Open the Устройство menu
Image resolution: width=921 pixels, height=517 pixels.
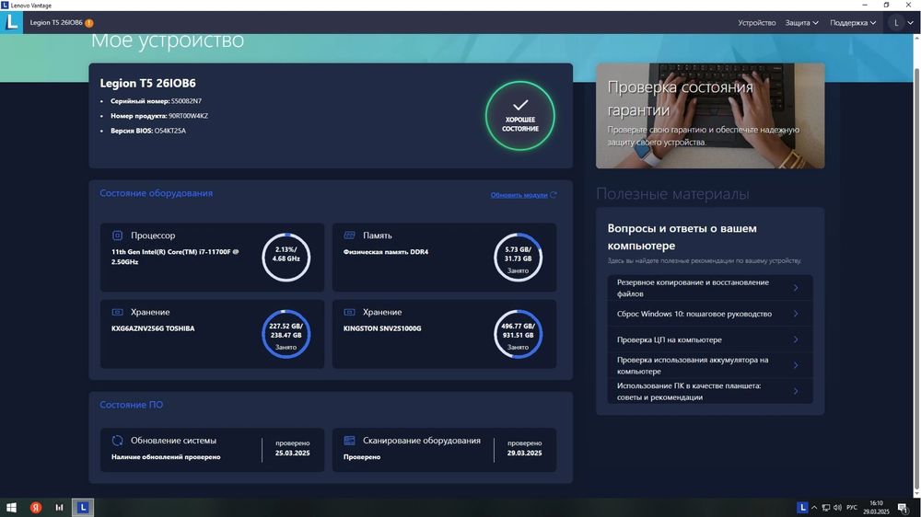[x=756, y=23]
